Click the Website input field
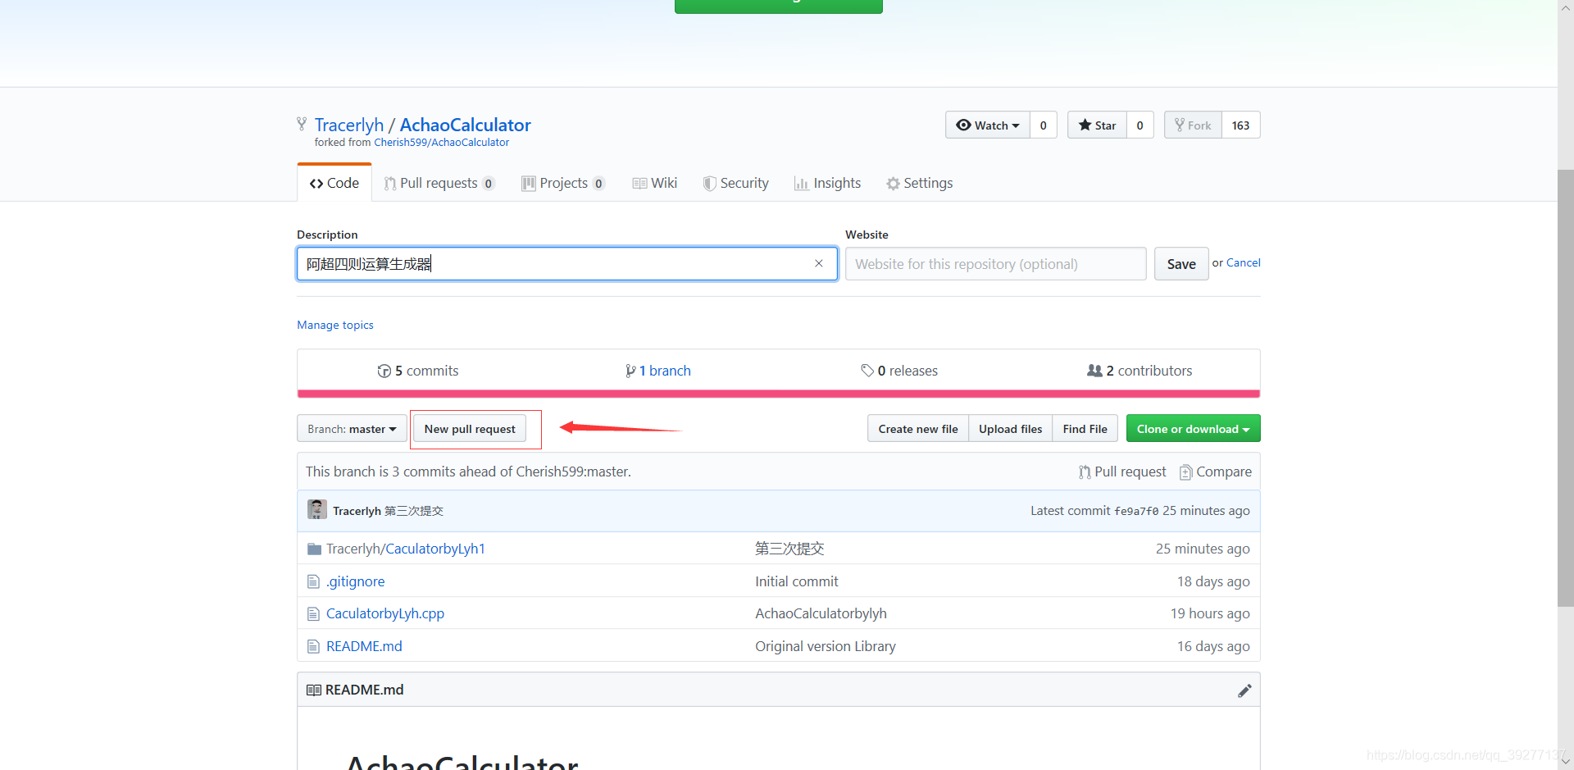 click(x=995, y=264)
